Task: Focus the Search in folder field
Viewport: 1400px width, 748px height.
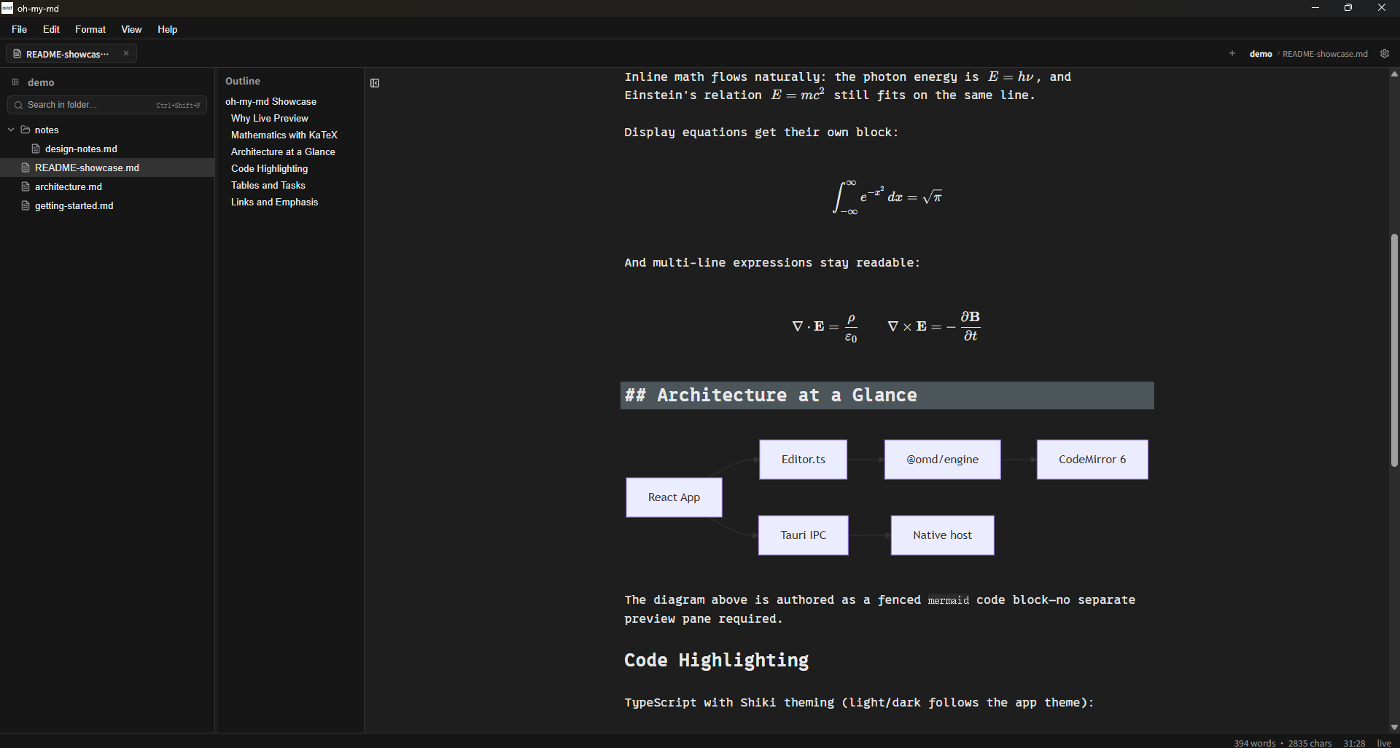Action: [107, 106]
